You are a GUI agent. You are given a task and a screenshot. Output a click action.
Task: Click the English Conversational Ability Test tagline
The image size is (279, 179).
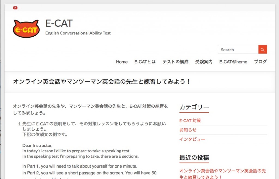point(78,33)
